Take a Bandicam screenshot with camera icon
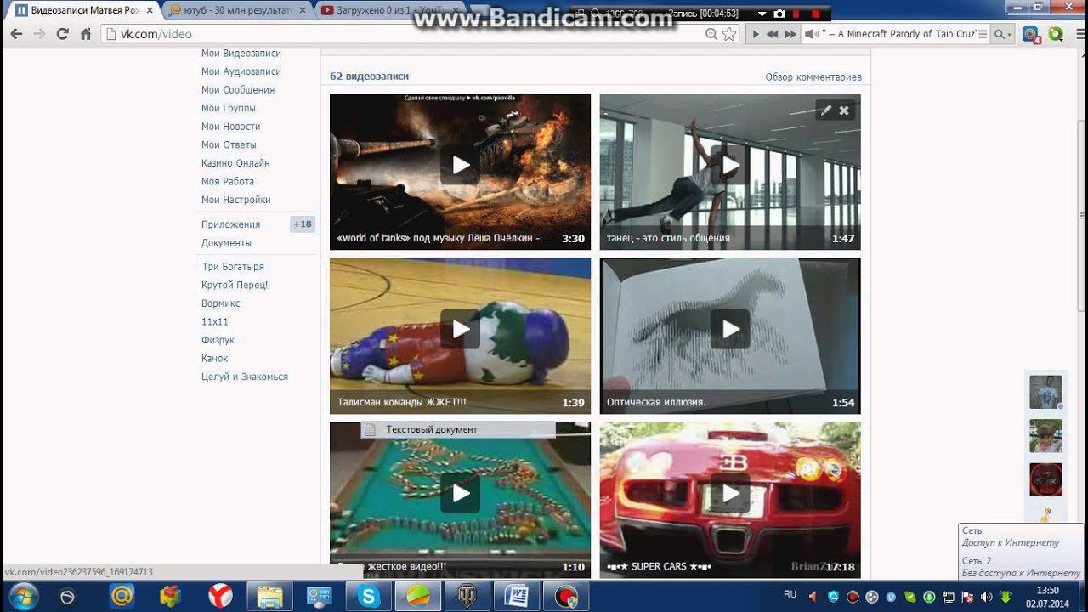This screenshot has width=1088, height=612. coord(779,14)
